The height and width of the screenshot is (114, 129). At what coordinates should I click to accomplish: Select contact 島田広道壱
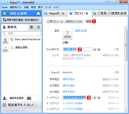coord(21,49)
